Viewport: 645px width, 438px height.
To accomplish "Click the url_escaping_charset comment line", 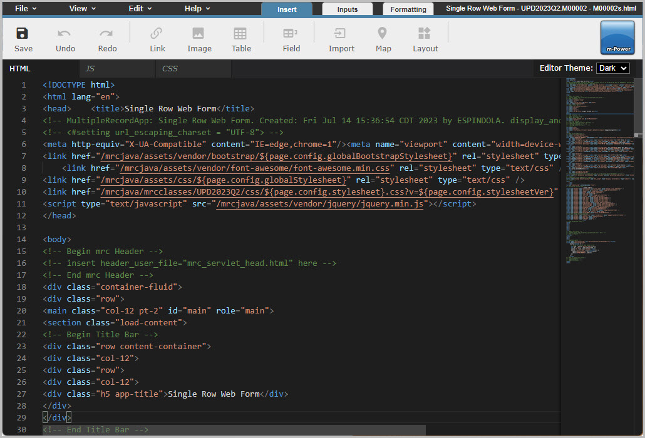I will tap(163, 133).
